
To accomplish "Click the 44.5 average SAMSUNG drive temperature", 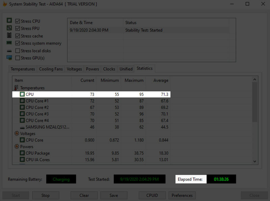I will (x=165, y=127).
